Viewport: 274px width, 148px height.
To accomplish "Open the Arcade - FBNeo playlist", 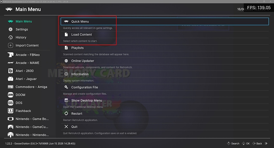I will tap(28, 55).
